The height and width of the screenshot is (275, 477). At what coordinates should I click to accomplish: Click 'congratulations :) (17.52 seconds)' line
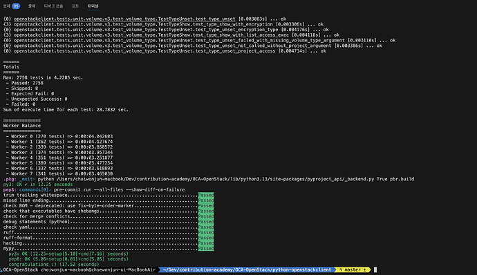(x=54, y=265)
